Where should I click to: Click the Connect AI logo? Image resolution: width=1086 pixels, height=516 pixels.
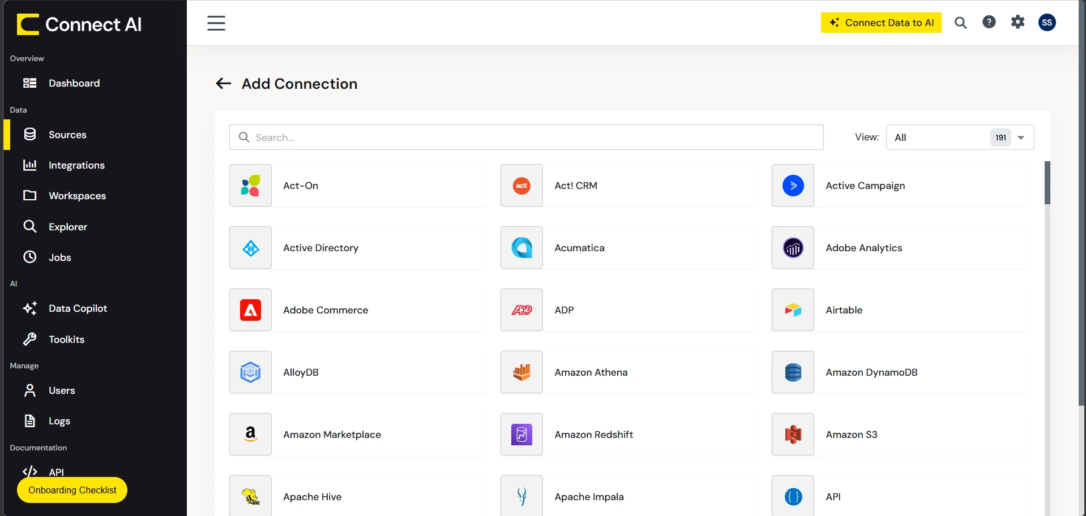(79, 24)
